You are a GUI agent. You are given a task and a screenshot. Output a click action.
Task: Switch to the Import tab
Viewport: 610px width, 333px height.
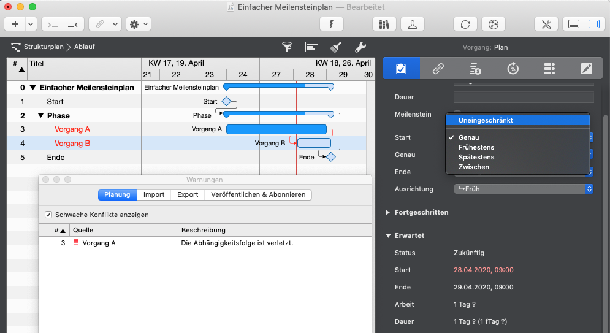click(x=154, y=195)
